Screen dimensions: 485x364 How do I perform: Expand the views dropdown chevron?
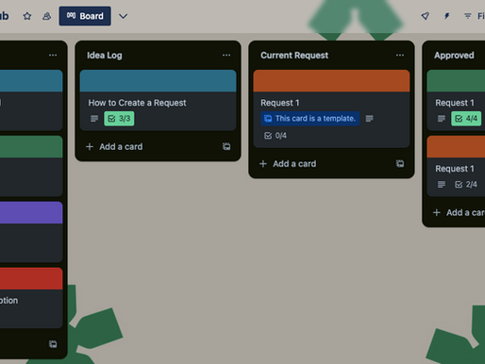(123, 16)
